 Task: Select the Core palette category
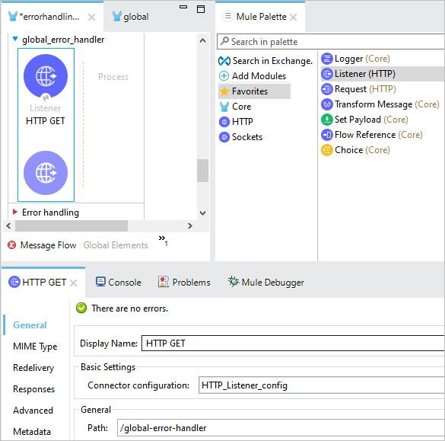pyautogui.click(x=235, y=107)
